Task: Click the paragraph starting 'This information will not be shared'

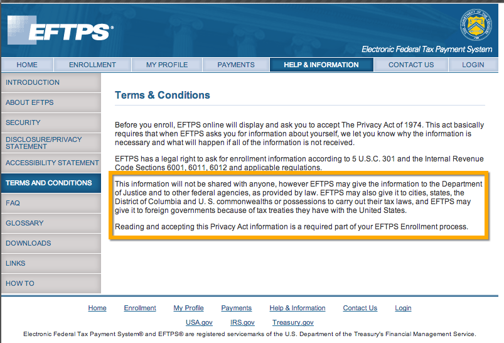Action: point(299,197)
